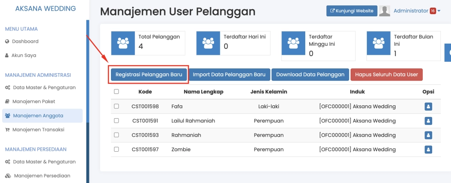Select Manajemen Anggota menu item
The image size is (451, 183).
pyautogui.click(x=42, y=116)
